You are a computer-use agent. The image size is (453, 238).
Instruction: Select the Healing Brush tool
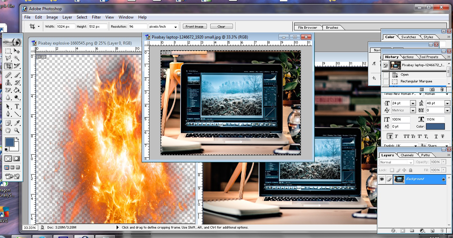point(8,75)
